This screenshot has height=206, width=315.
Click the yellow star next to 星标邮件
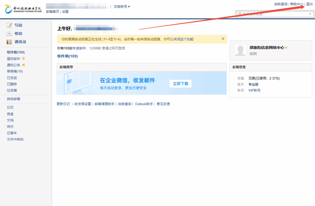click(x=24, y=58)
